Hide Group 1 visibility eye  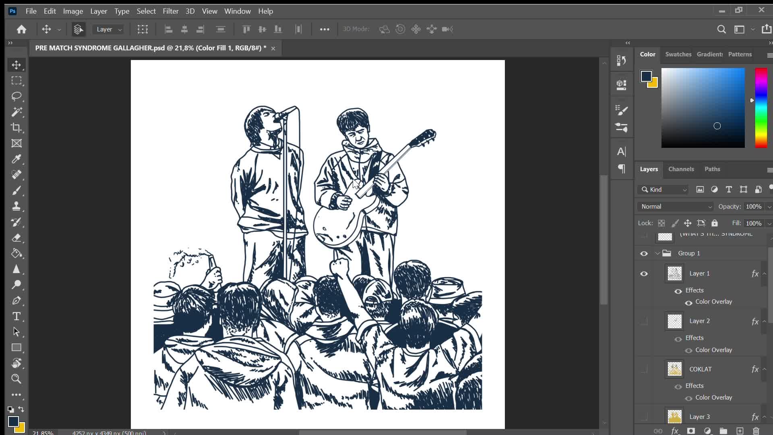[644, 253]
